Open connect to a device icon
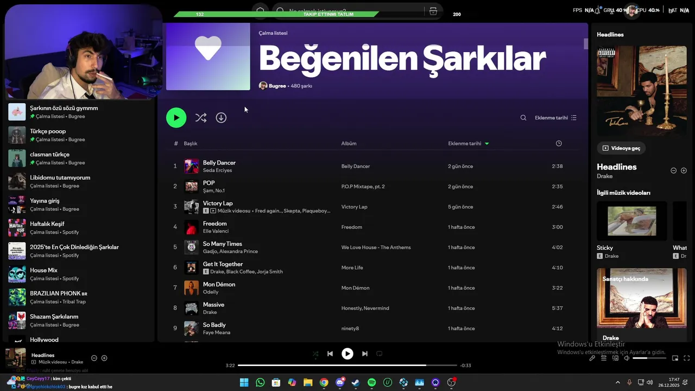695x391 pixels. tap(615, 358)
